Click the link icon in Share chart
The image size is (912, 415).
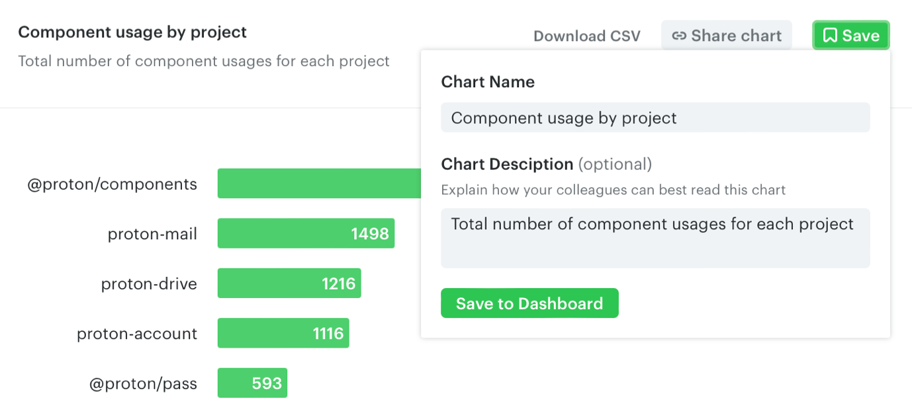click(678, 36)
